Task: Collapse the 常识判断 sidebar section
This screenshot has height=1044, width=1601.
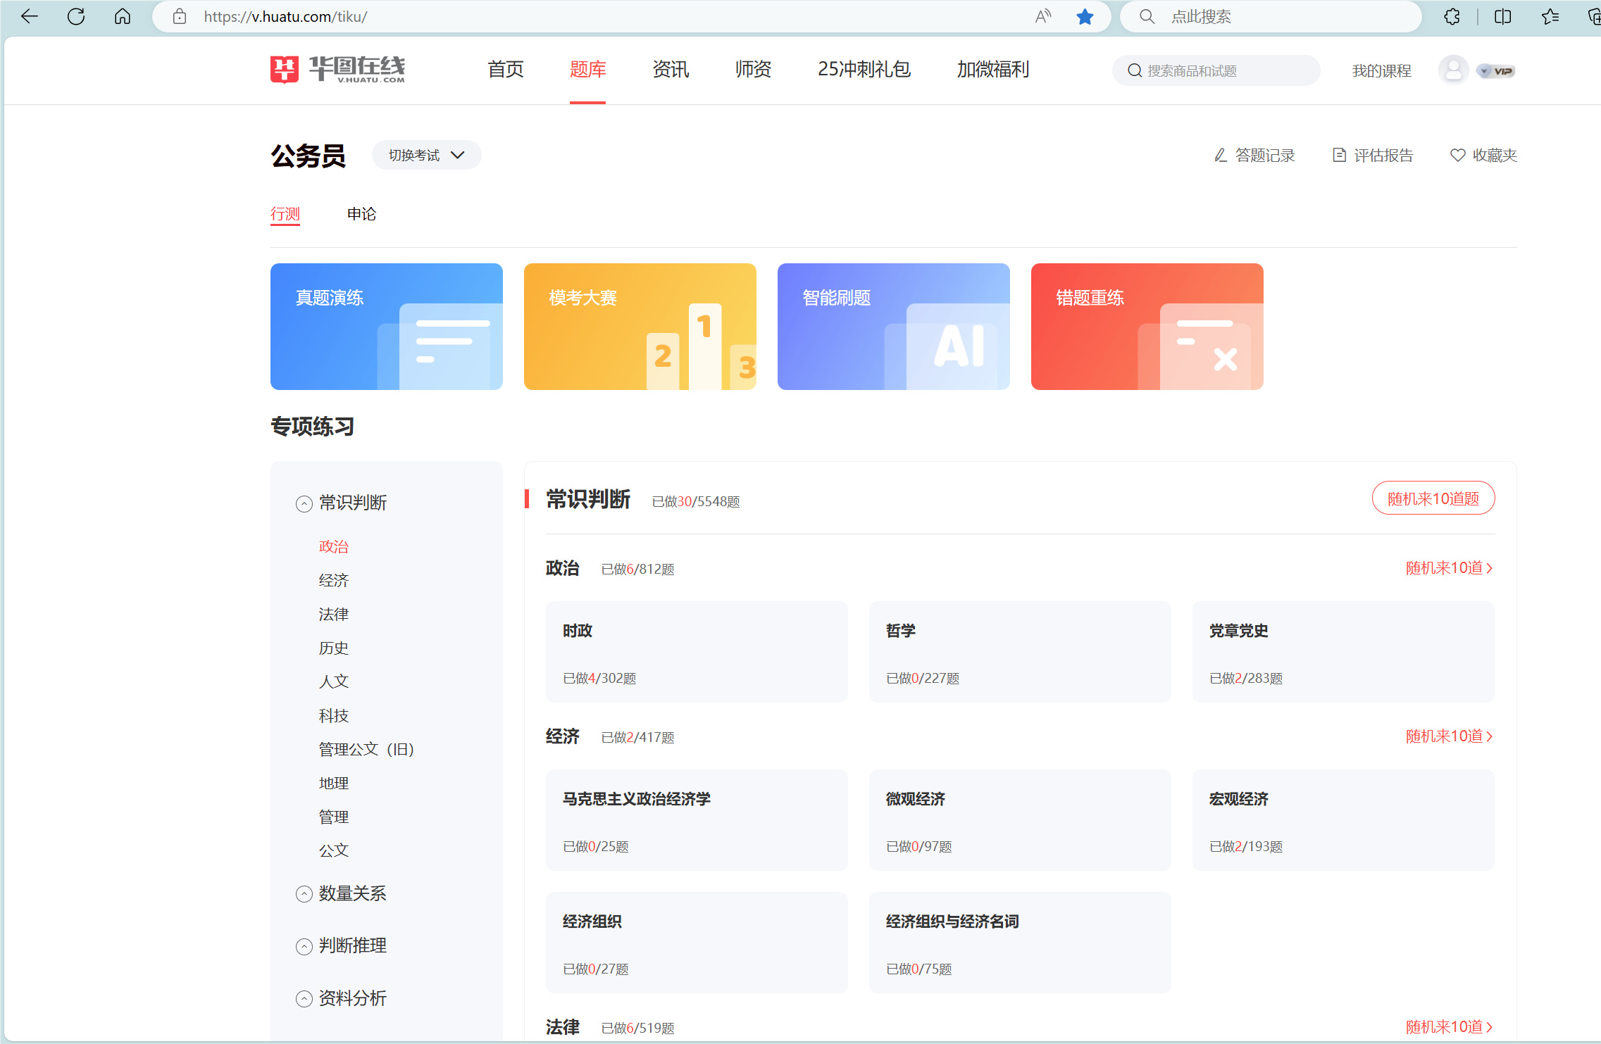Action: [304, 504]
